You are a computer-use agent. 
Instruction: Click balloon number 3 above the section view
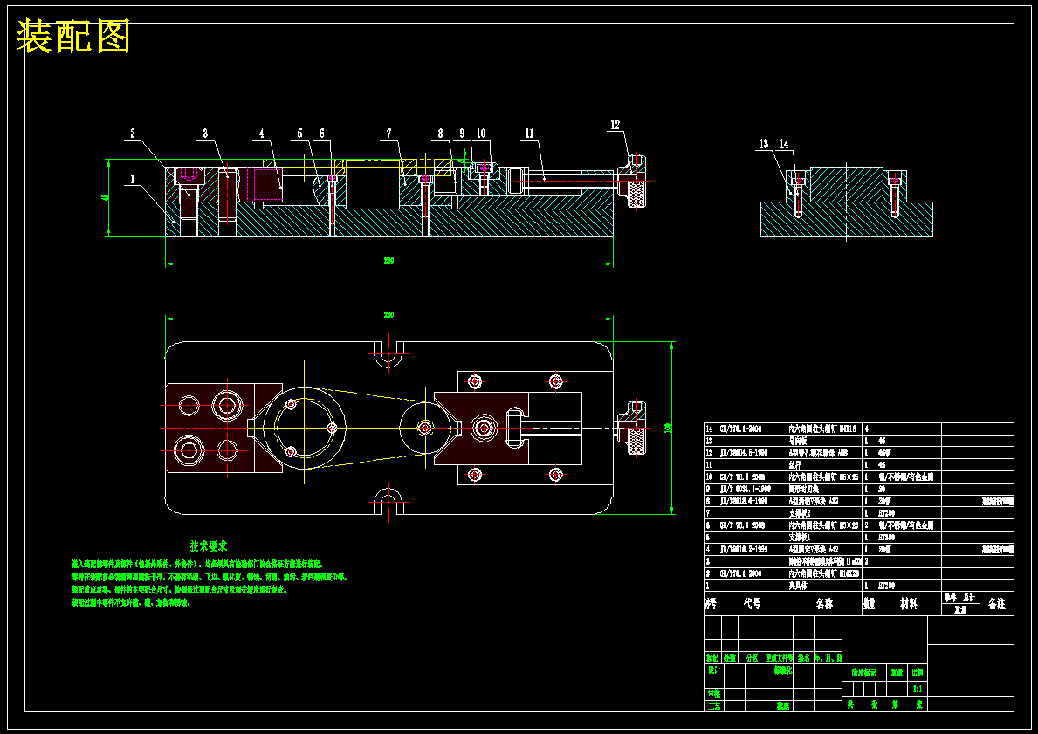205,134
